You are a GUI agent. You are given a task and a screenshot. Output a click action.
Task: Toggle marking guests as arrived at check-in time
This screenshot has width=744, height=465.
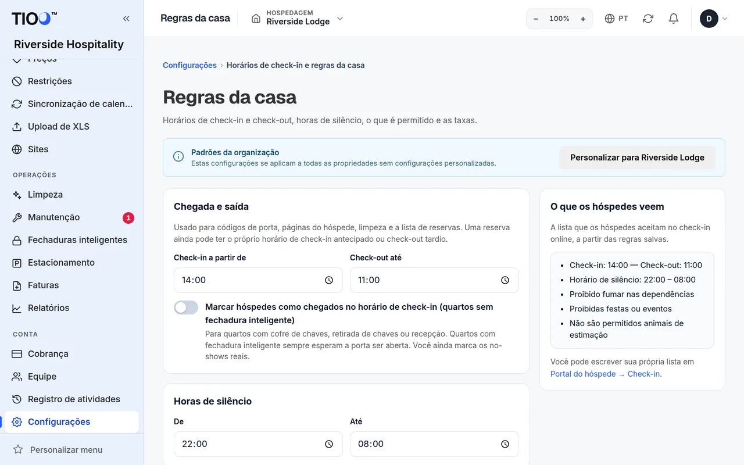tap(186, 307)
